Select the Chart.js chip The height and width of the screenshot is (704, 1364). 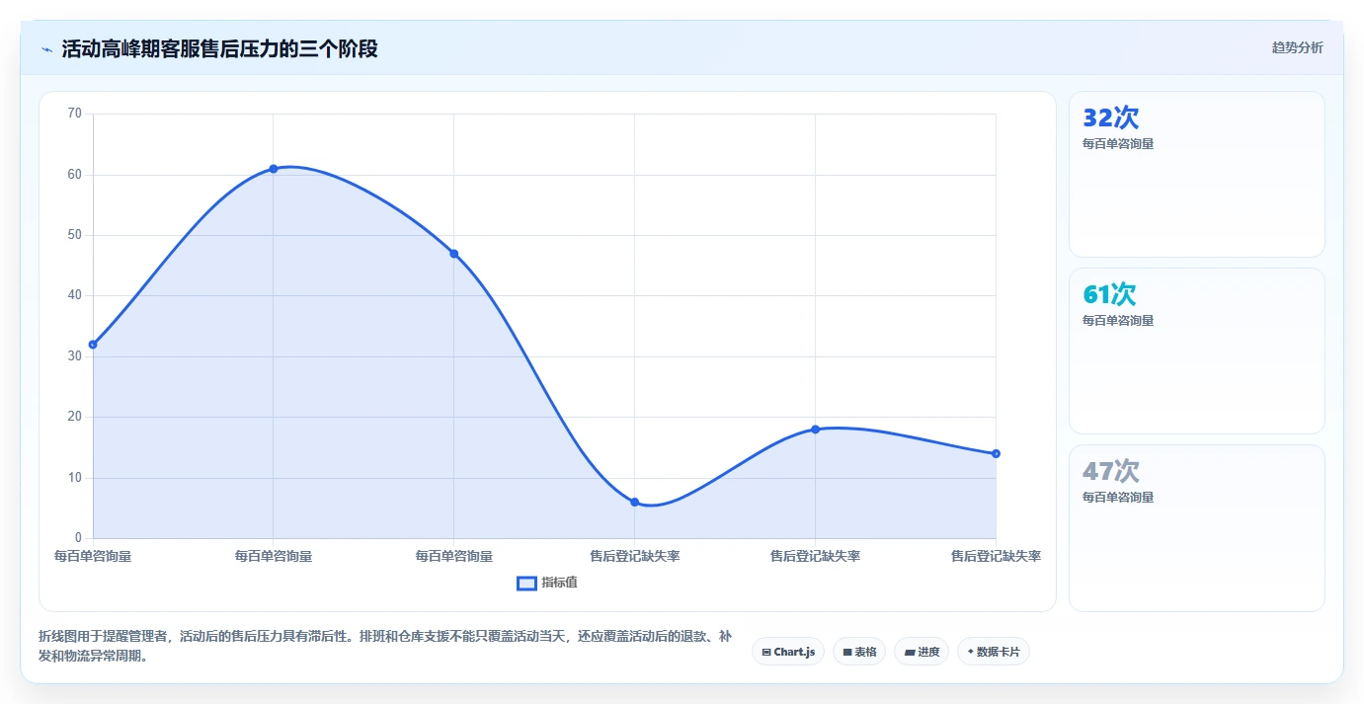[x=788, y=652]
